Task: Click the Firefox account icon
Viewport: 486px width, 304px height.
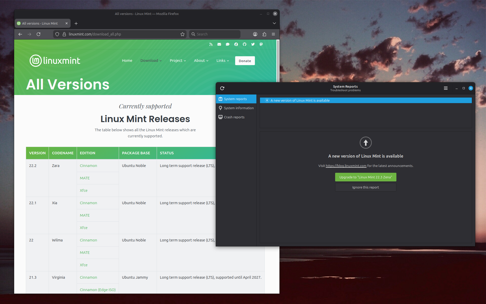Action: 255,34
